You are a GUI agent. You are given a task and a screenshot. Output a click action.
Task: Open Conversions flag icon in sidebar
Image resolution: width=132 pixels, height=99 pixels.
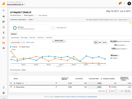point(4,48)
